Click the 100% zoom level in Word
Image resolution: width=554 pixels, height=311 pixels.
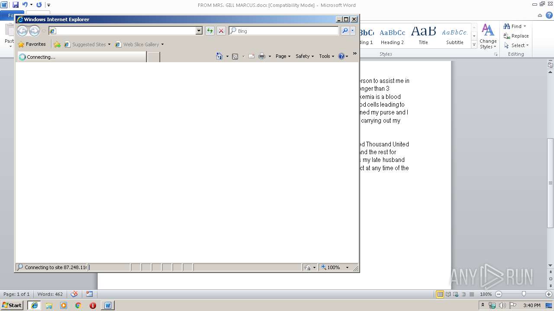pos(486,294)
